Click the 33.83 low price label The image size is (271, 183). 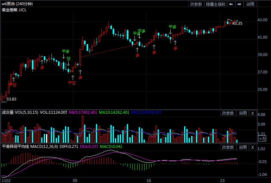point(11,99)
